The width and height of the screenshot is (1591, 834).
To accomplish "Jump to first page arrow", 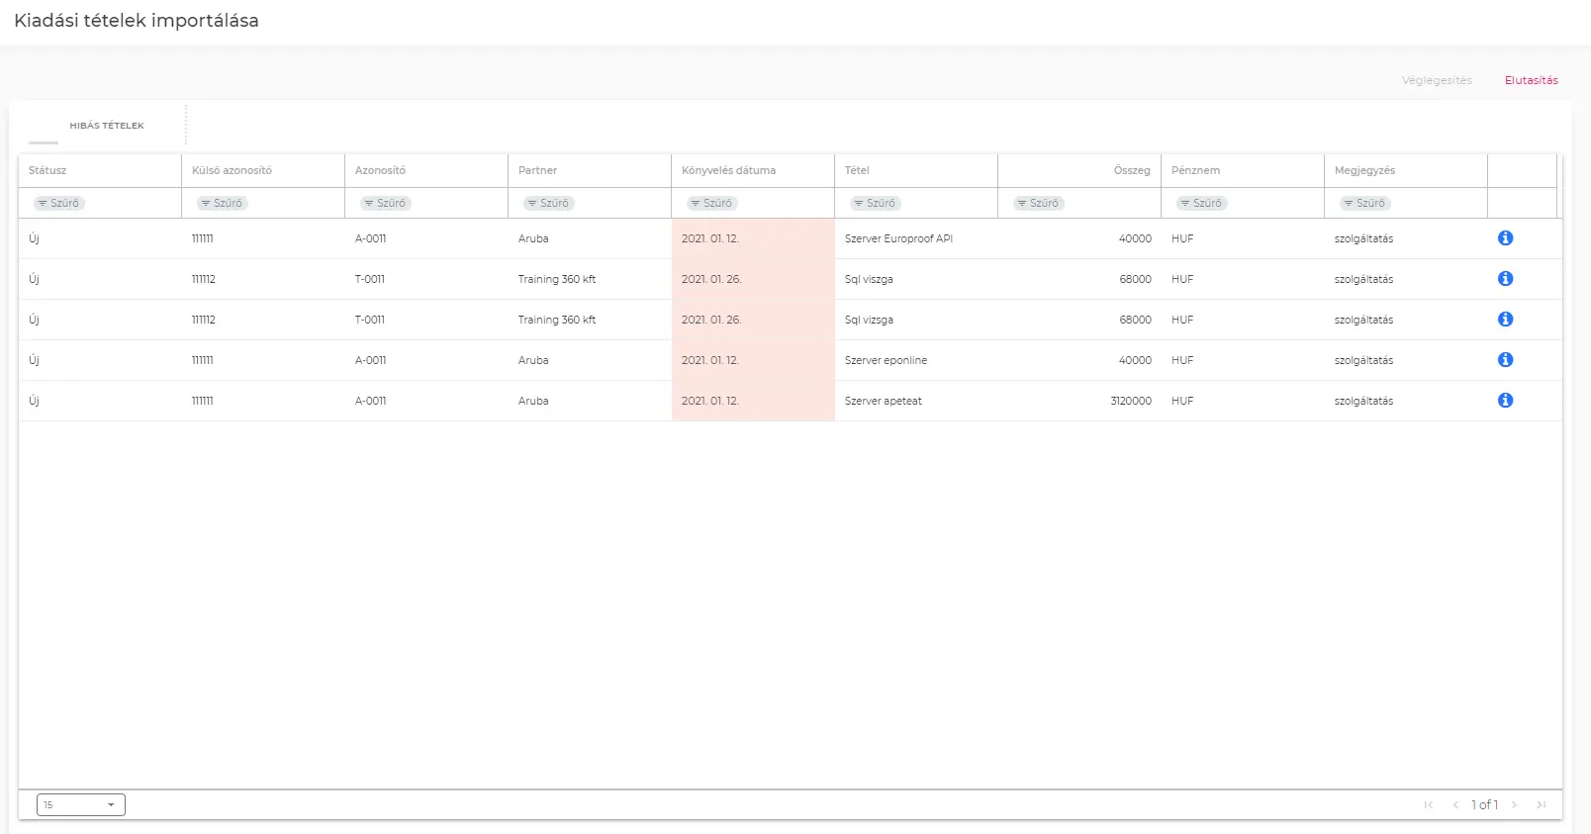I will (1428, 805).
